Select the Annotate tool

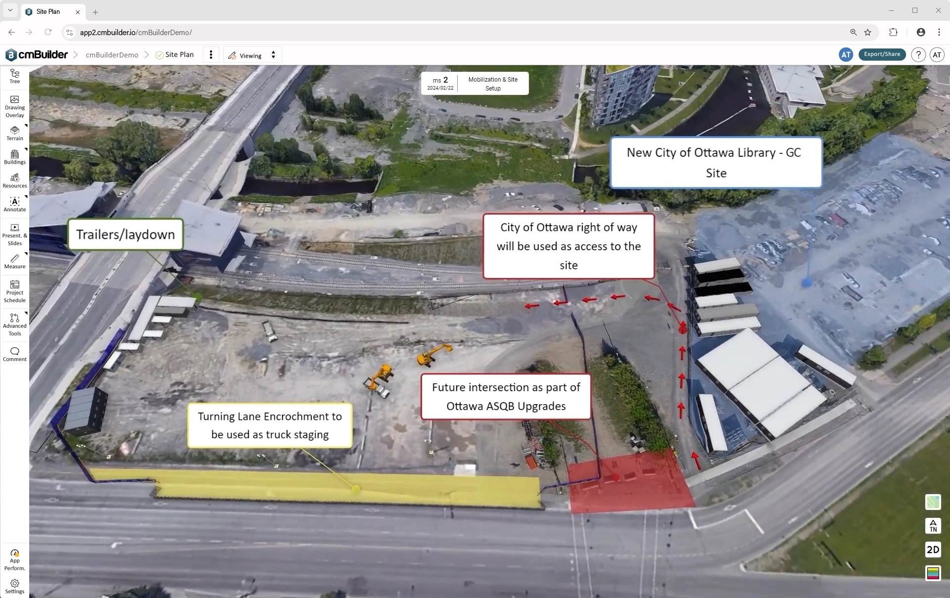14,204
